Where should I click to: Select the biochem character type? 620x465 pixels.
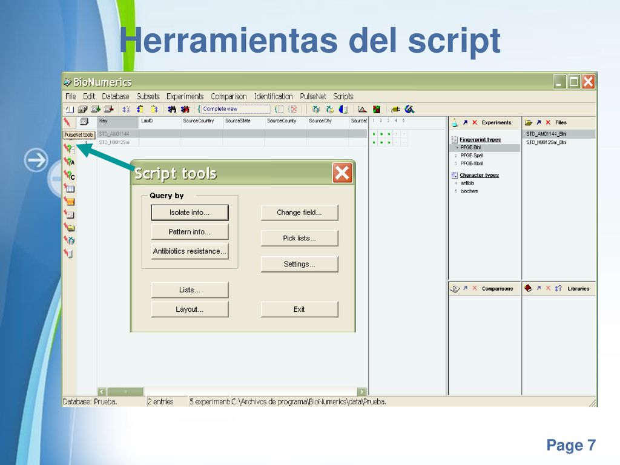[x=469, y=191]
